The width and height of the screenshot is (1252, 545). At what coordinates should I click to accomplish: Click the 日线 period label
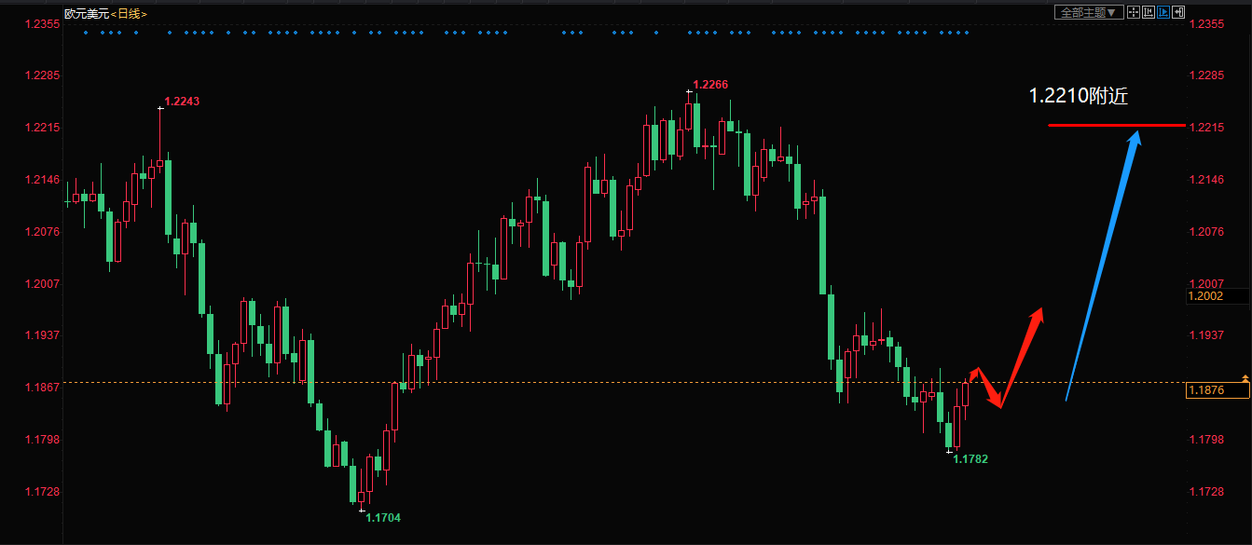130,13
